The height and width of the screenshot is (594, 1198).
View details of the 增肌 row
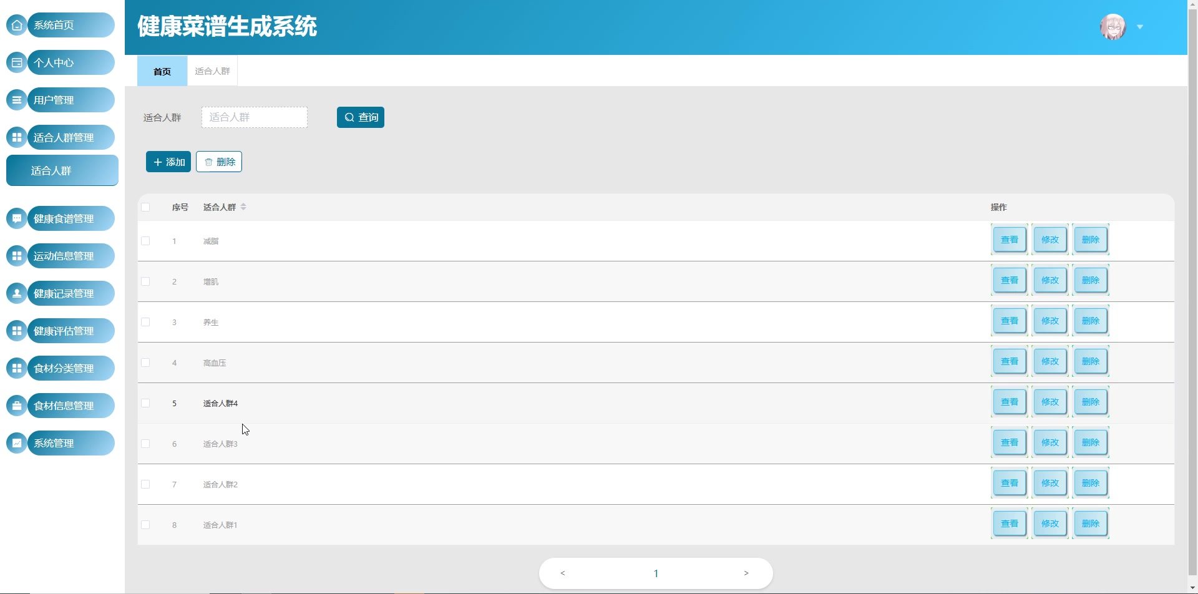pos(1010,280)
